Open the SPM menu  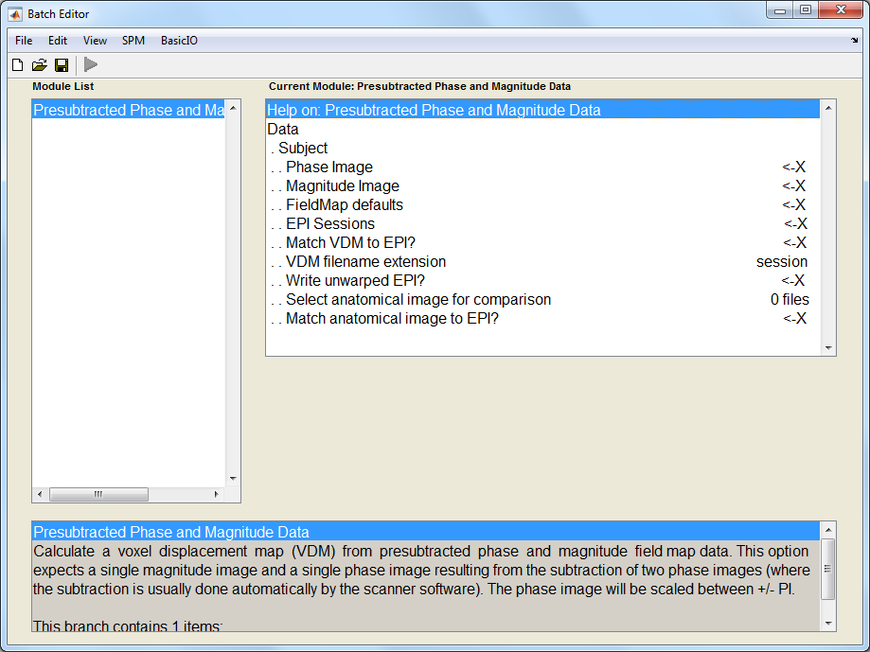pyautogui.click(x=133, y=41)
